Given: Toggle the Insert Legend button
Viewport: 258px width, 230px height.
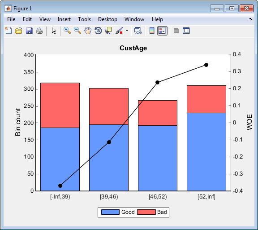Looking at the screenshot, I should coord(162,31).
